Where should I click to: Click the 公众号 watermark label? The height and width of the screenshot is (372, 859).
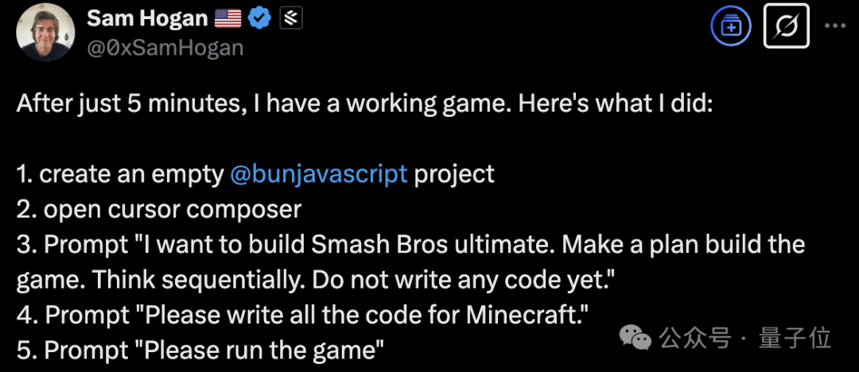click(695, 339)
